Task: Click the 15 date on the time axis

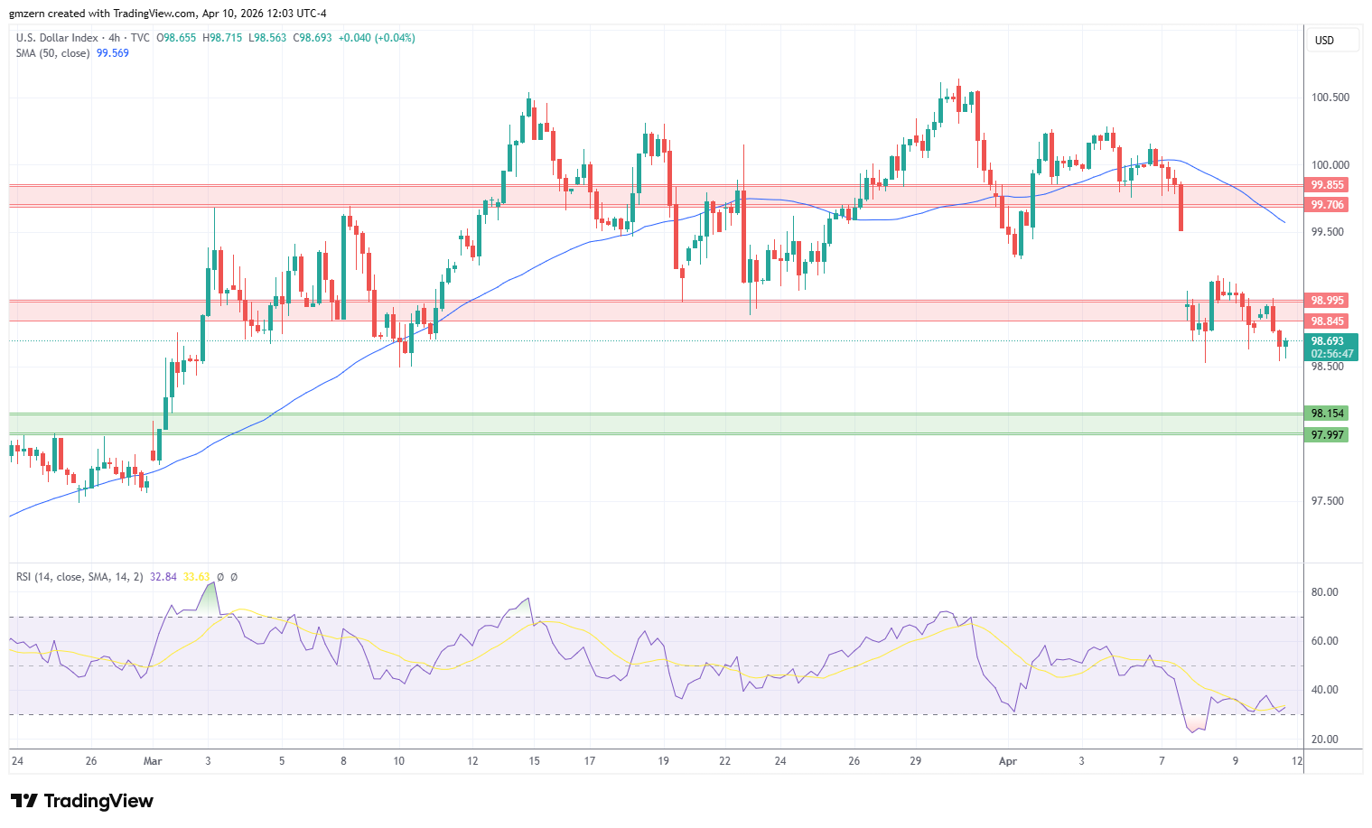Action: coord(534,761)
